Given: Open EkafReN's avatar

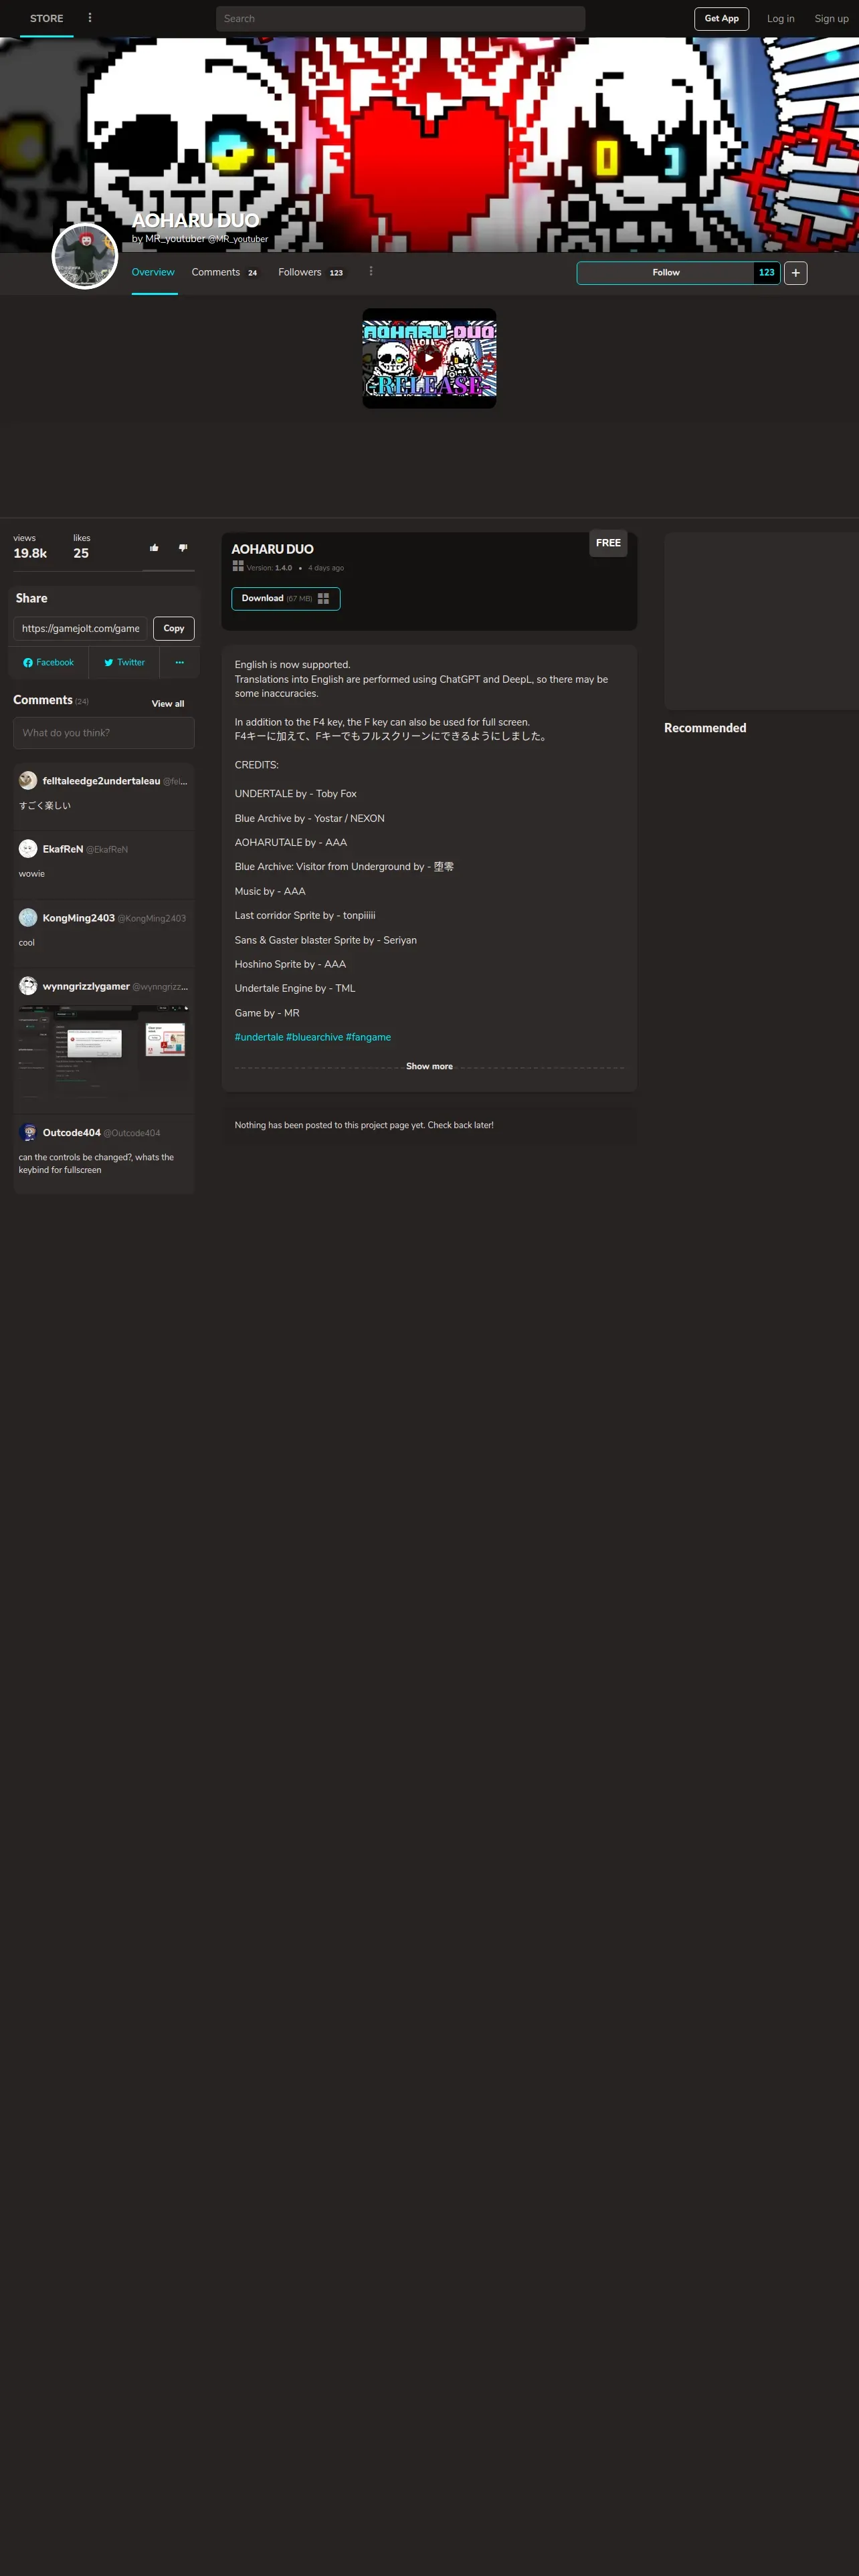Looking at the screenshot, I should coord(28,848).
